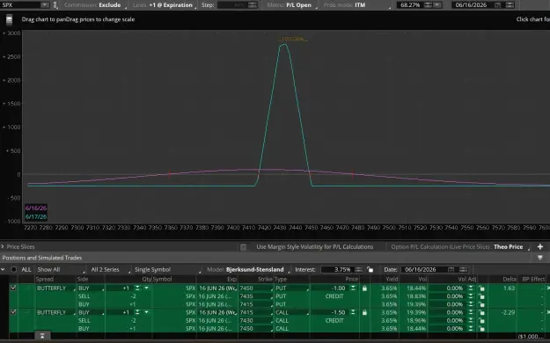The image size is (550, 343).
Task: Open Spread dropdown on PUT butterfly row
Action: [x=55, y=288]
